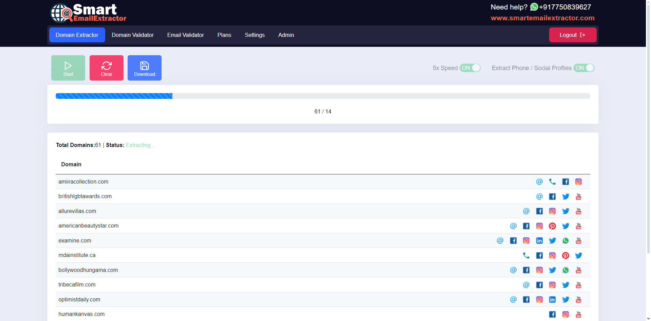Screen dimensions: 651x321
Task: Click the Download button
Action: (145, 68)
